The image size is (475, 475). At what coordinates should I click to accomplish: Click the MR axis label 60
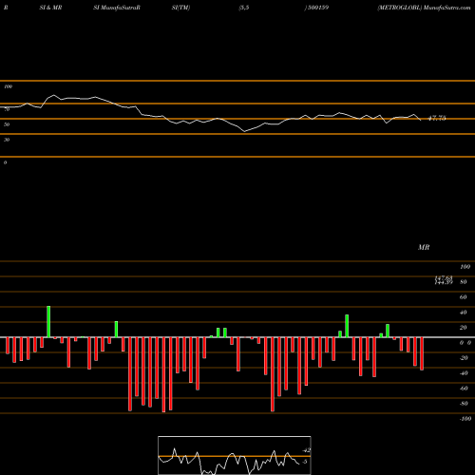click(x=463, y=297)
